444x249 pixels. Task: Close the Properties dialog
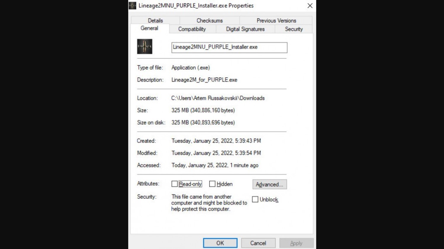310,6
